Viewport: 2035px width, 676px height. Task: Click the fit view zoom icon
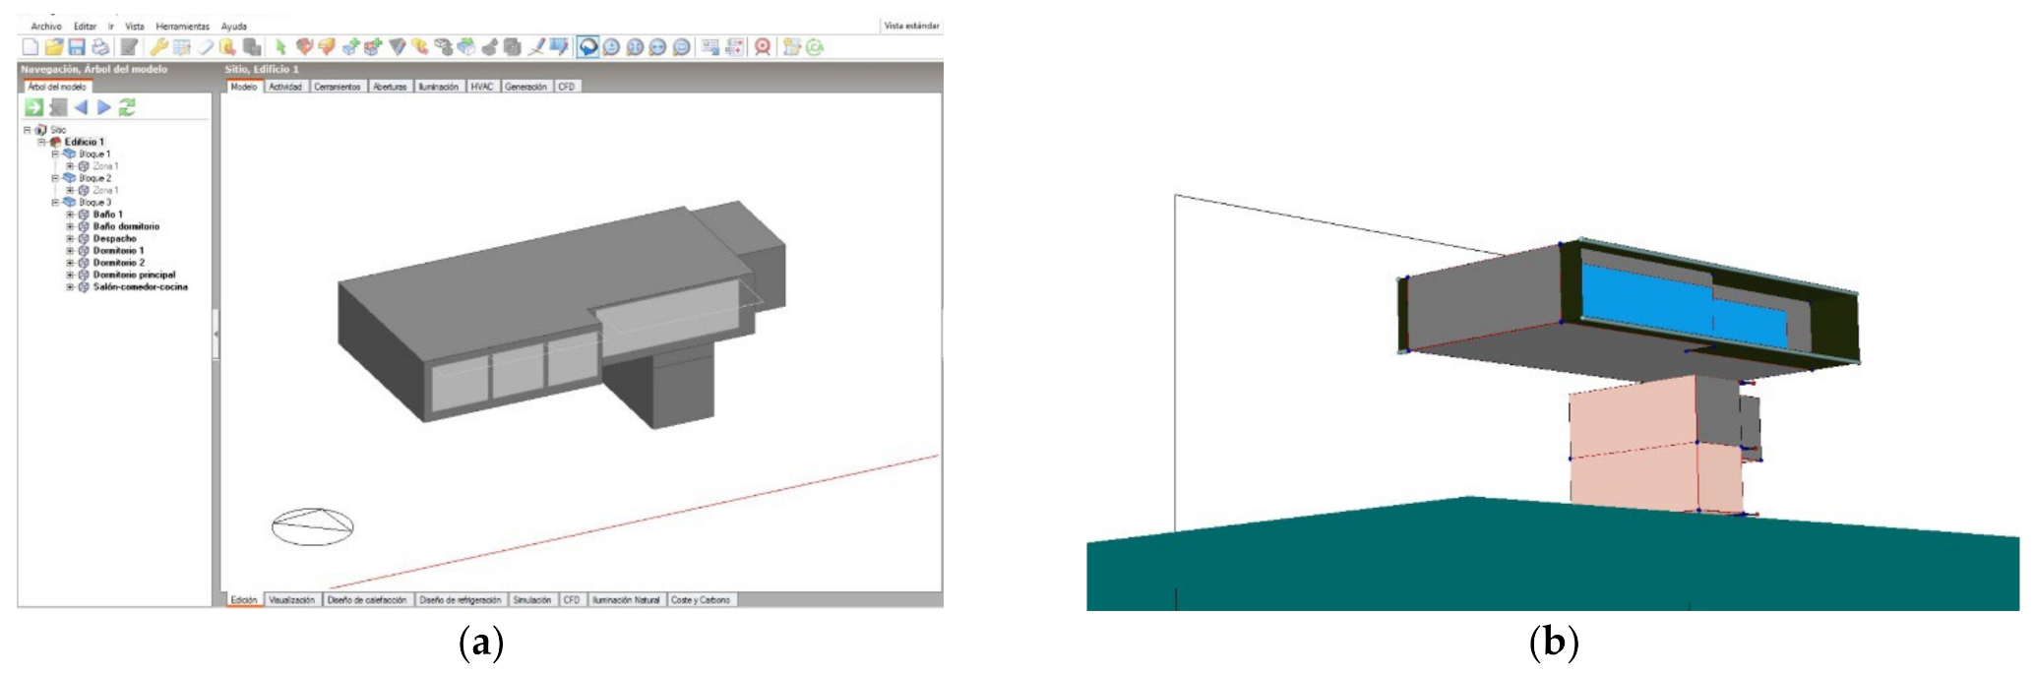pyautogui.click(x=635, y=47)
